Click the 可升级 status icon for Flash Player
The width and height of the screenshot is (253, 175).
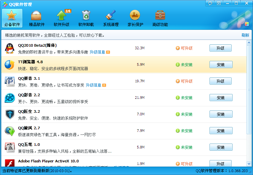pos(178,164)
